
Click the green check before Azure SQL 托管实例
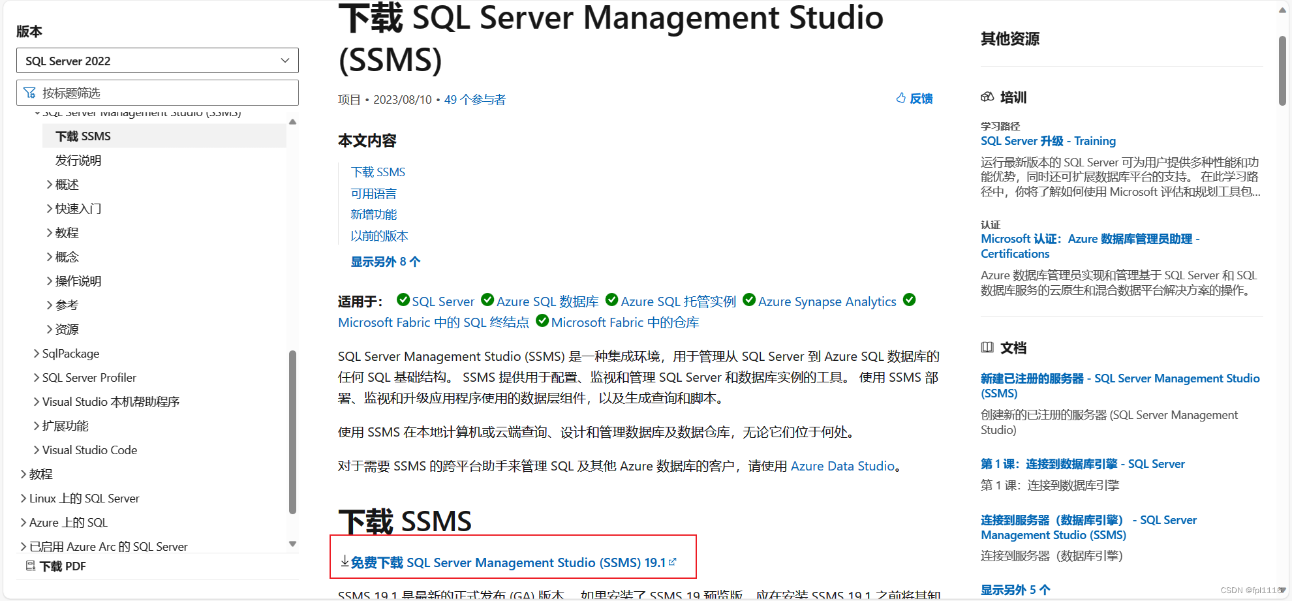click(611, 300)
